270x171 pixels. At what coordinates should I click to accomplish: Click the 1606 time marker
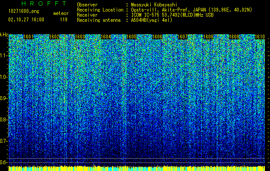coord(158,37)
